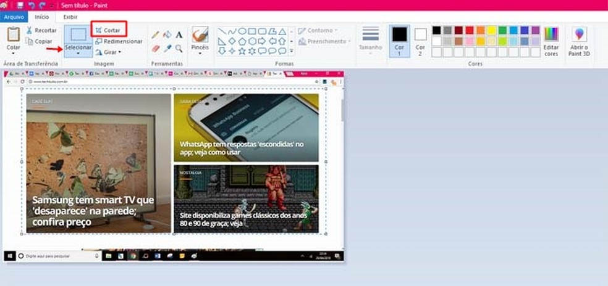Image resolution: width=608 pixels, height=286 pixels.
Task: Open the Girar rotate dropdown
Action: click(x=109, y=52)
